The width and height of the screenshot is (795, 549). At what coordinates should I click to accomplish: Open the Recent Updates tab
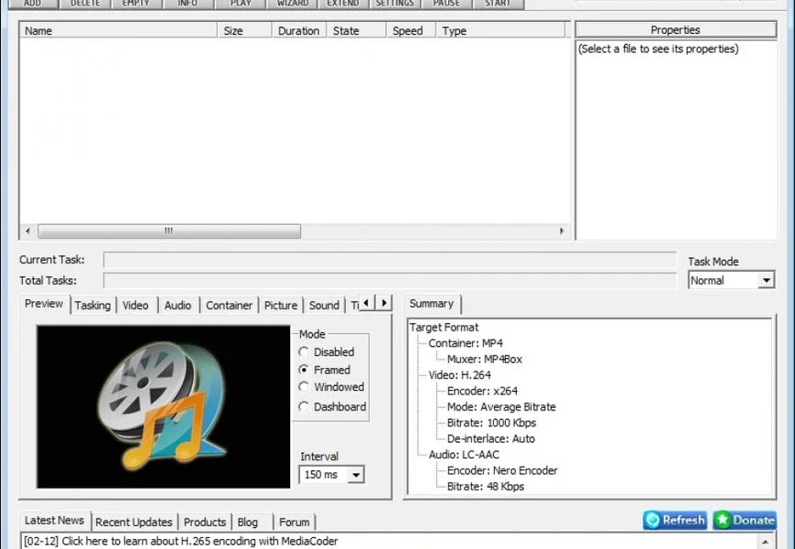pos(134,522)
